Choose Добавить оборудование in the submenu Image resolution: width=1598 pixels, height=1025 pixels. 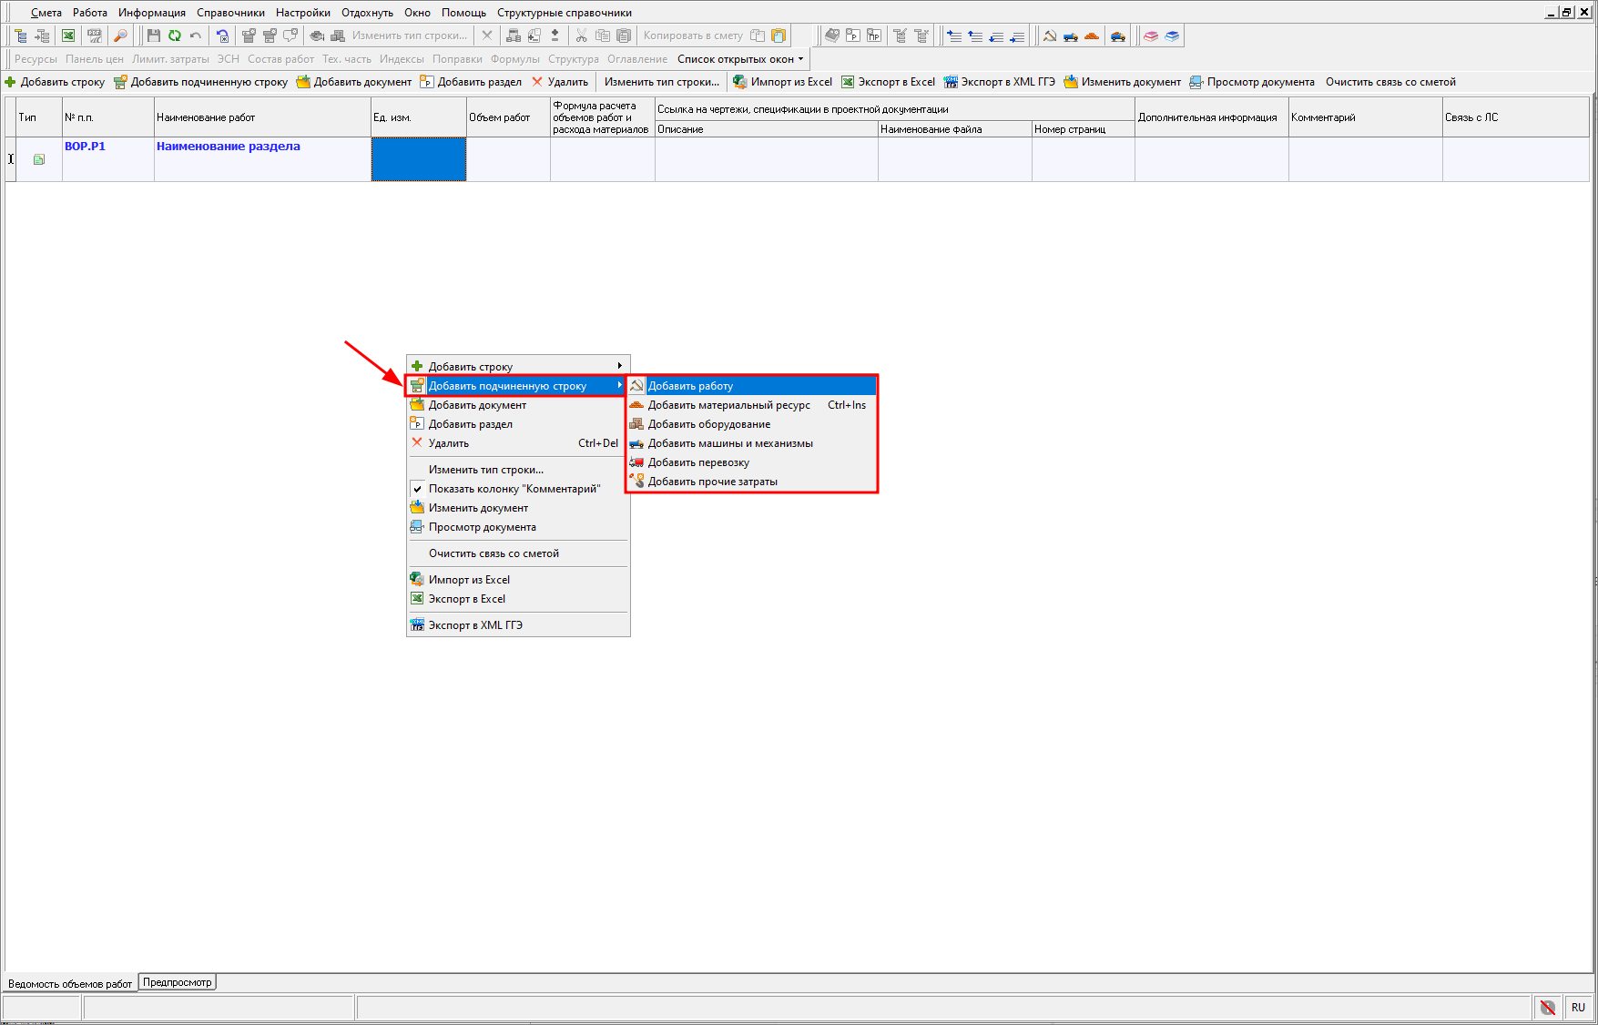[x=708, y=424]
